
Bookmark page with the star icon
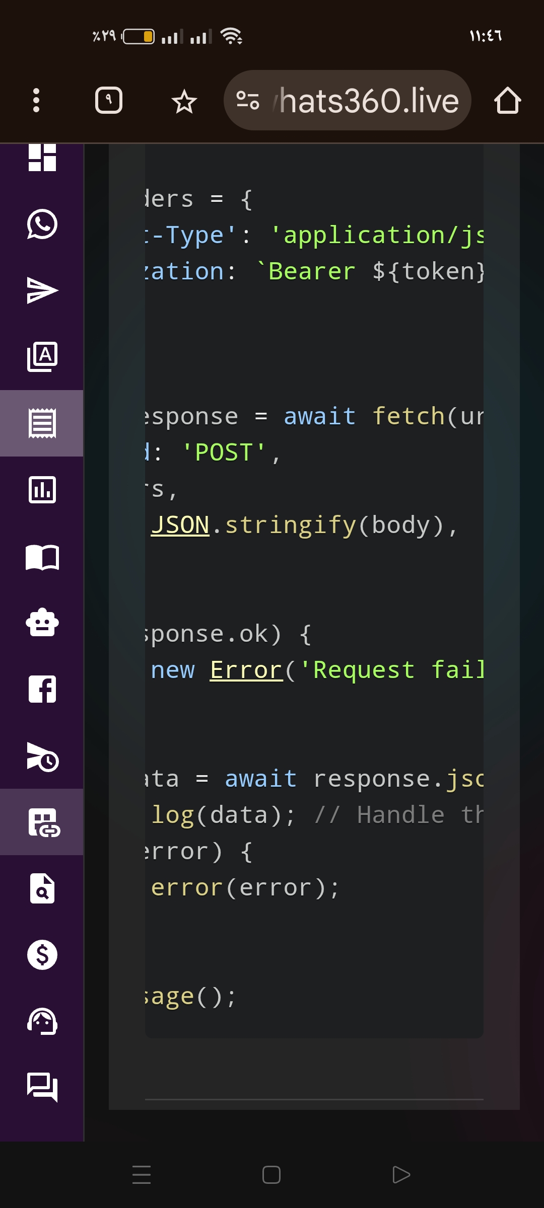184,101
